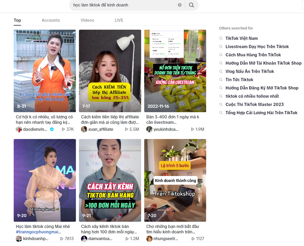Click the play icon beside 1127 views
This screenshot has height=246, width=304.
coord(193,239)
